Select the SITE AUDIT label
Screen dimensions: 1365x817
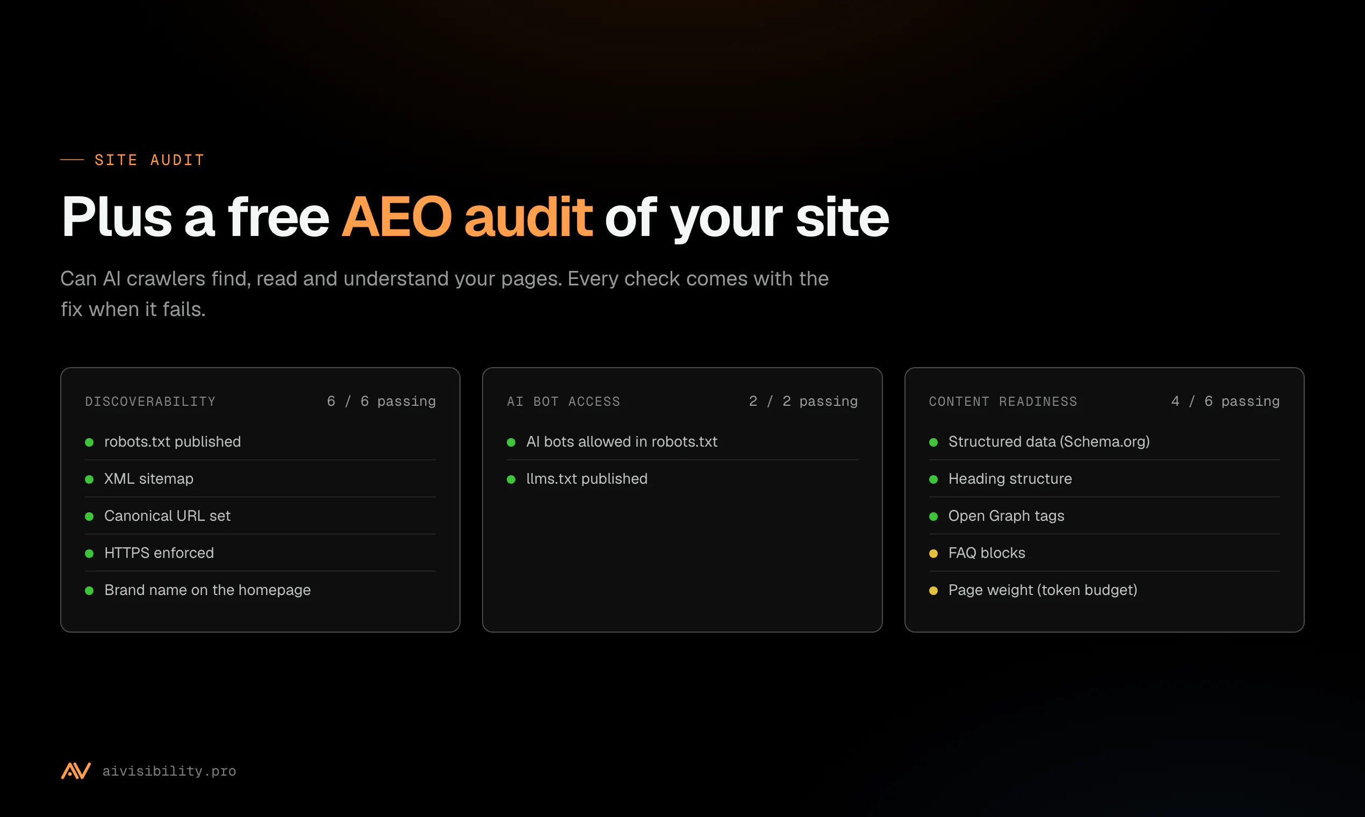150,160
